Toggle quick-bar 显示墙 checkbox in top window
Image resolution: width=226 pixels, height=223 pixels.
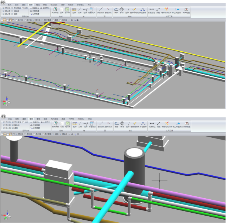(34, 20)
